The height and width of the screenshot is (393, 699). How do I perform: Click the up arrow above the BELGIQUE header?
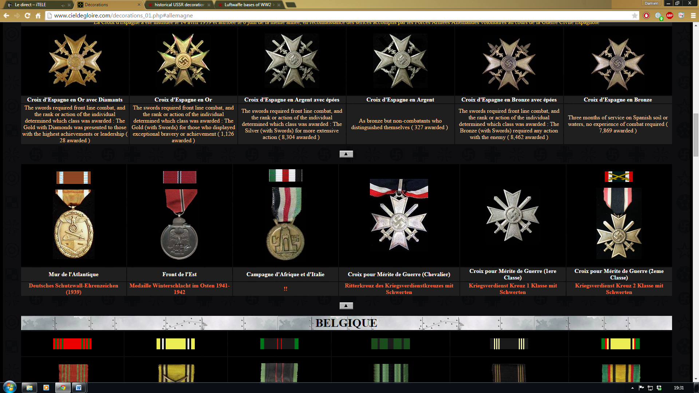click(346, 306)
